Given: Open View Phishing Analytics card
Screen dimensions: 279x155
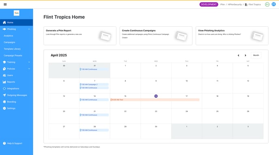Looking at the screenshot, I should pos(232,36).
